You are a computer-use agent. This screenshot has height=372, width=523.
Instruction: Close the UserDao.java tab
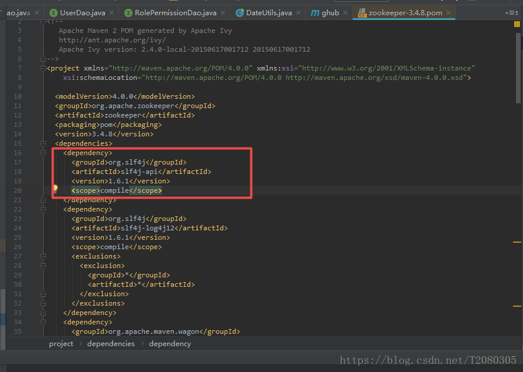(111, 13)
